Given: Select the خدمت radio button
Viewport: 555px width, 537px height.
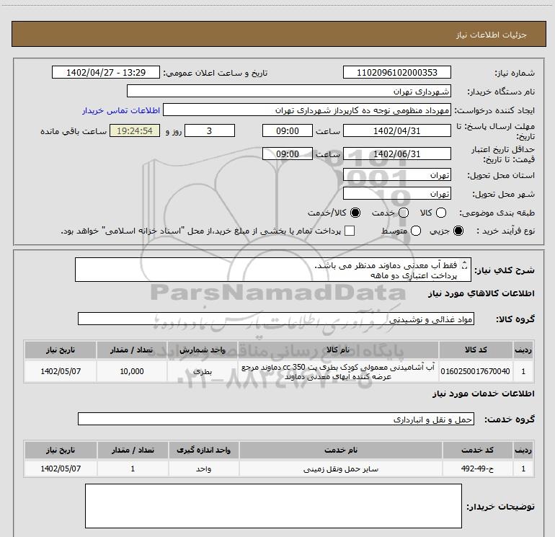Looking at the screenshot, I should [x=404, y=213].
